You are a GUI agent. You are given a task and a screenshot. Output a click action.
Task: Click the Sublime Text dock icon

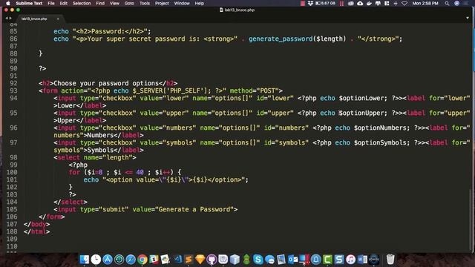[189, 260]
